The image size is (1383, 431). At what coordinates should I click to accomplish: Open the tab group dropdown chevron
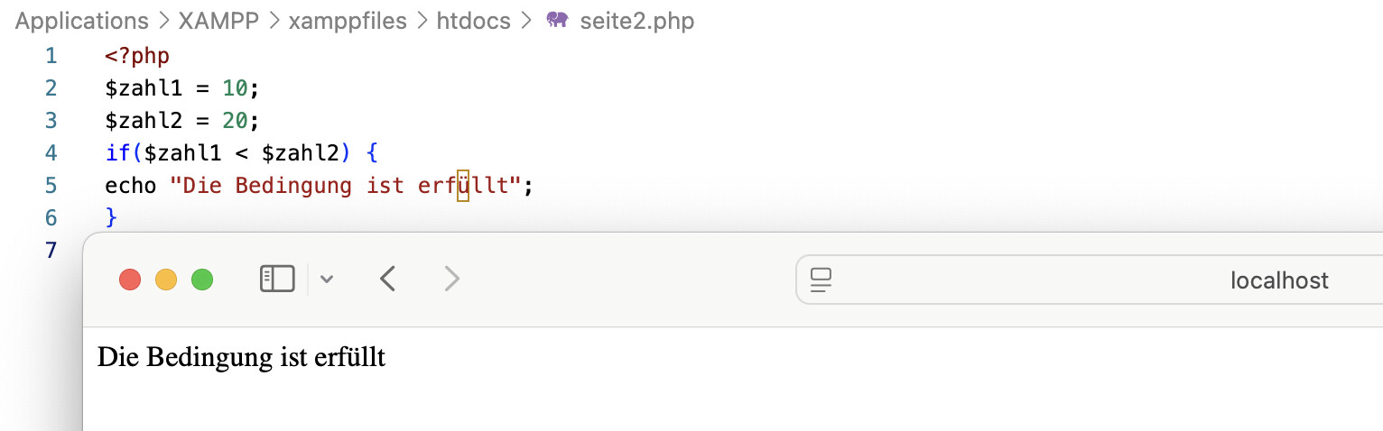point(327,280)
